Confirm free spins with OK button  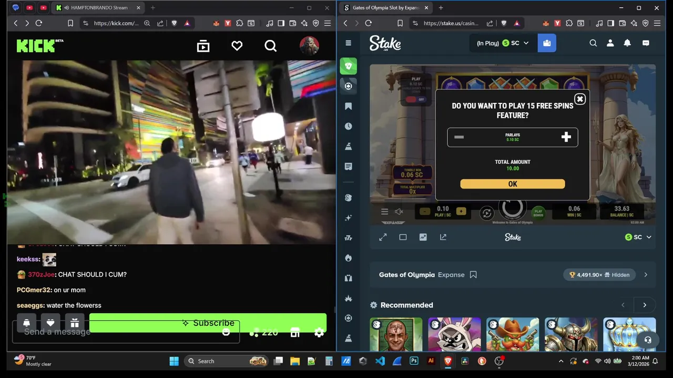click(x=513, y=184)
